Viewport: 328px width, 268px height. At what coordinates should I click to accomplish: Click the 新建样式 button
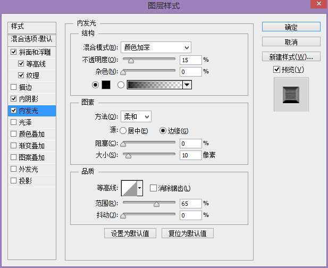(291, 56)
